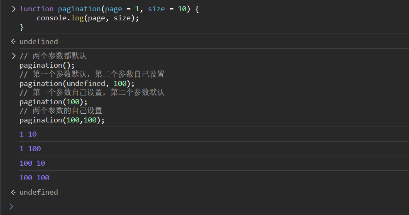Click the console.log(page, size) line
The height and width of the screenshot is (215, 409).
click(88, 18)
